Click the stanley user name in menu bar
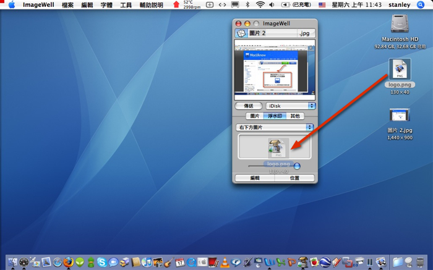Screen dimensions: 433x270 400,5
